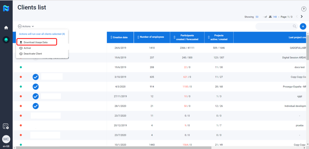Click the help question mark icon
This screenshot has width=309, height=149.
click(304, 9)
